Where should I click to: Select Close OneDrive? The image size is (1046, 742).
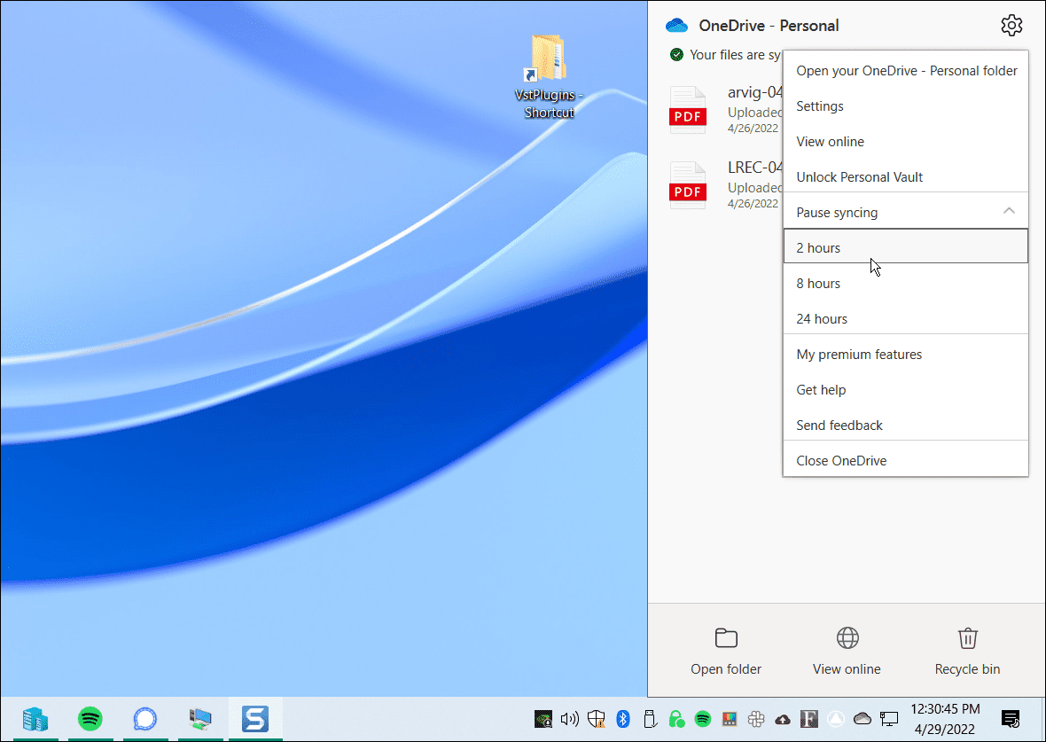[x=906, y=460]
